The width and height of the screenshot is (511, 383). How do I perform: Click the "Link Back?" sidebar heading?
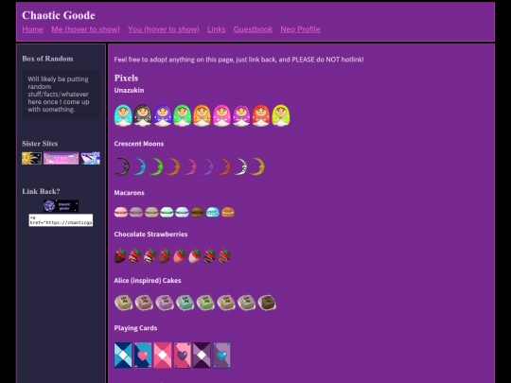41,191
